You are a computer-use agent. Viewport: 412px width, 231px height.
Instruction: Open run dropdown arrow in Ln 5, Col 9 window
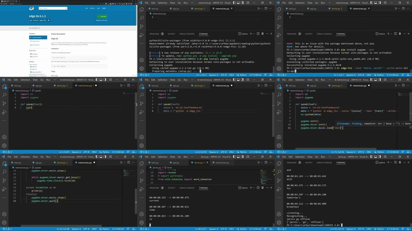click(124, 86)
